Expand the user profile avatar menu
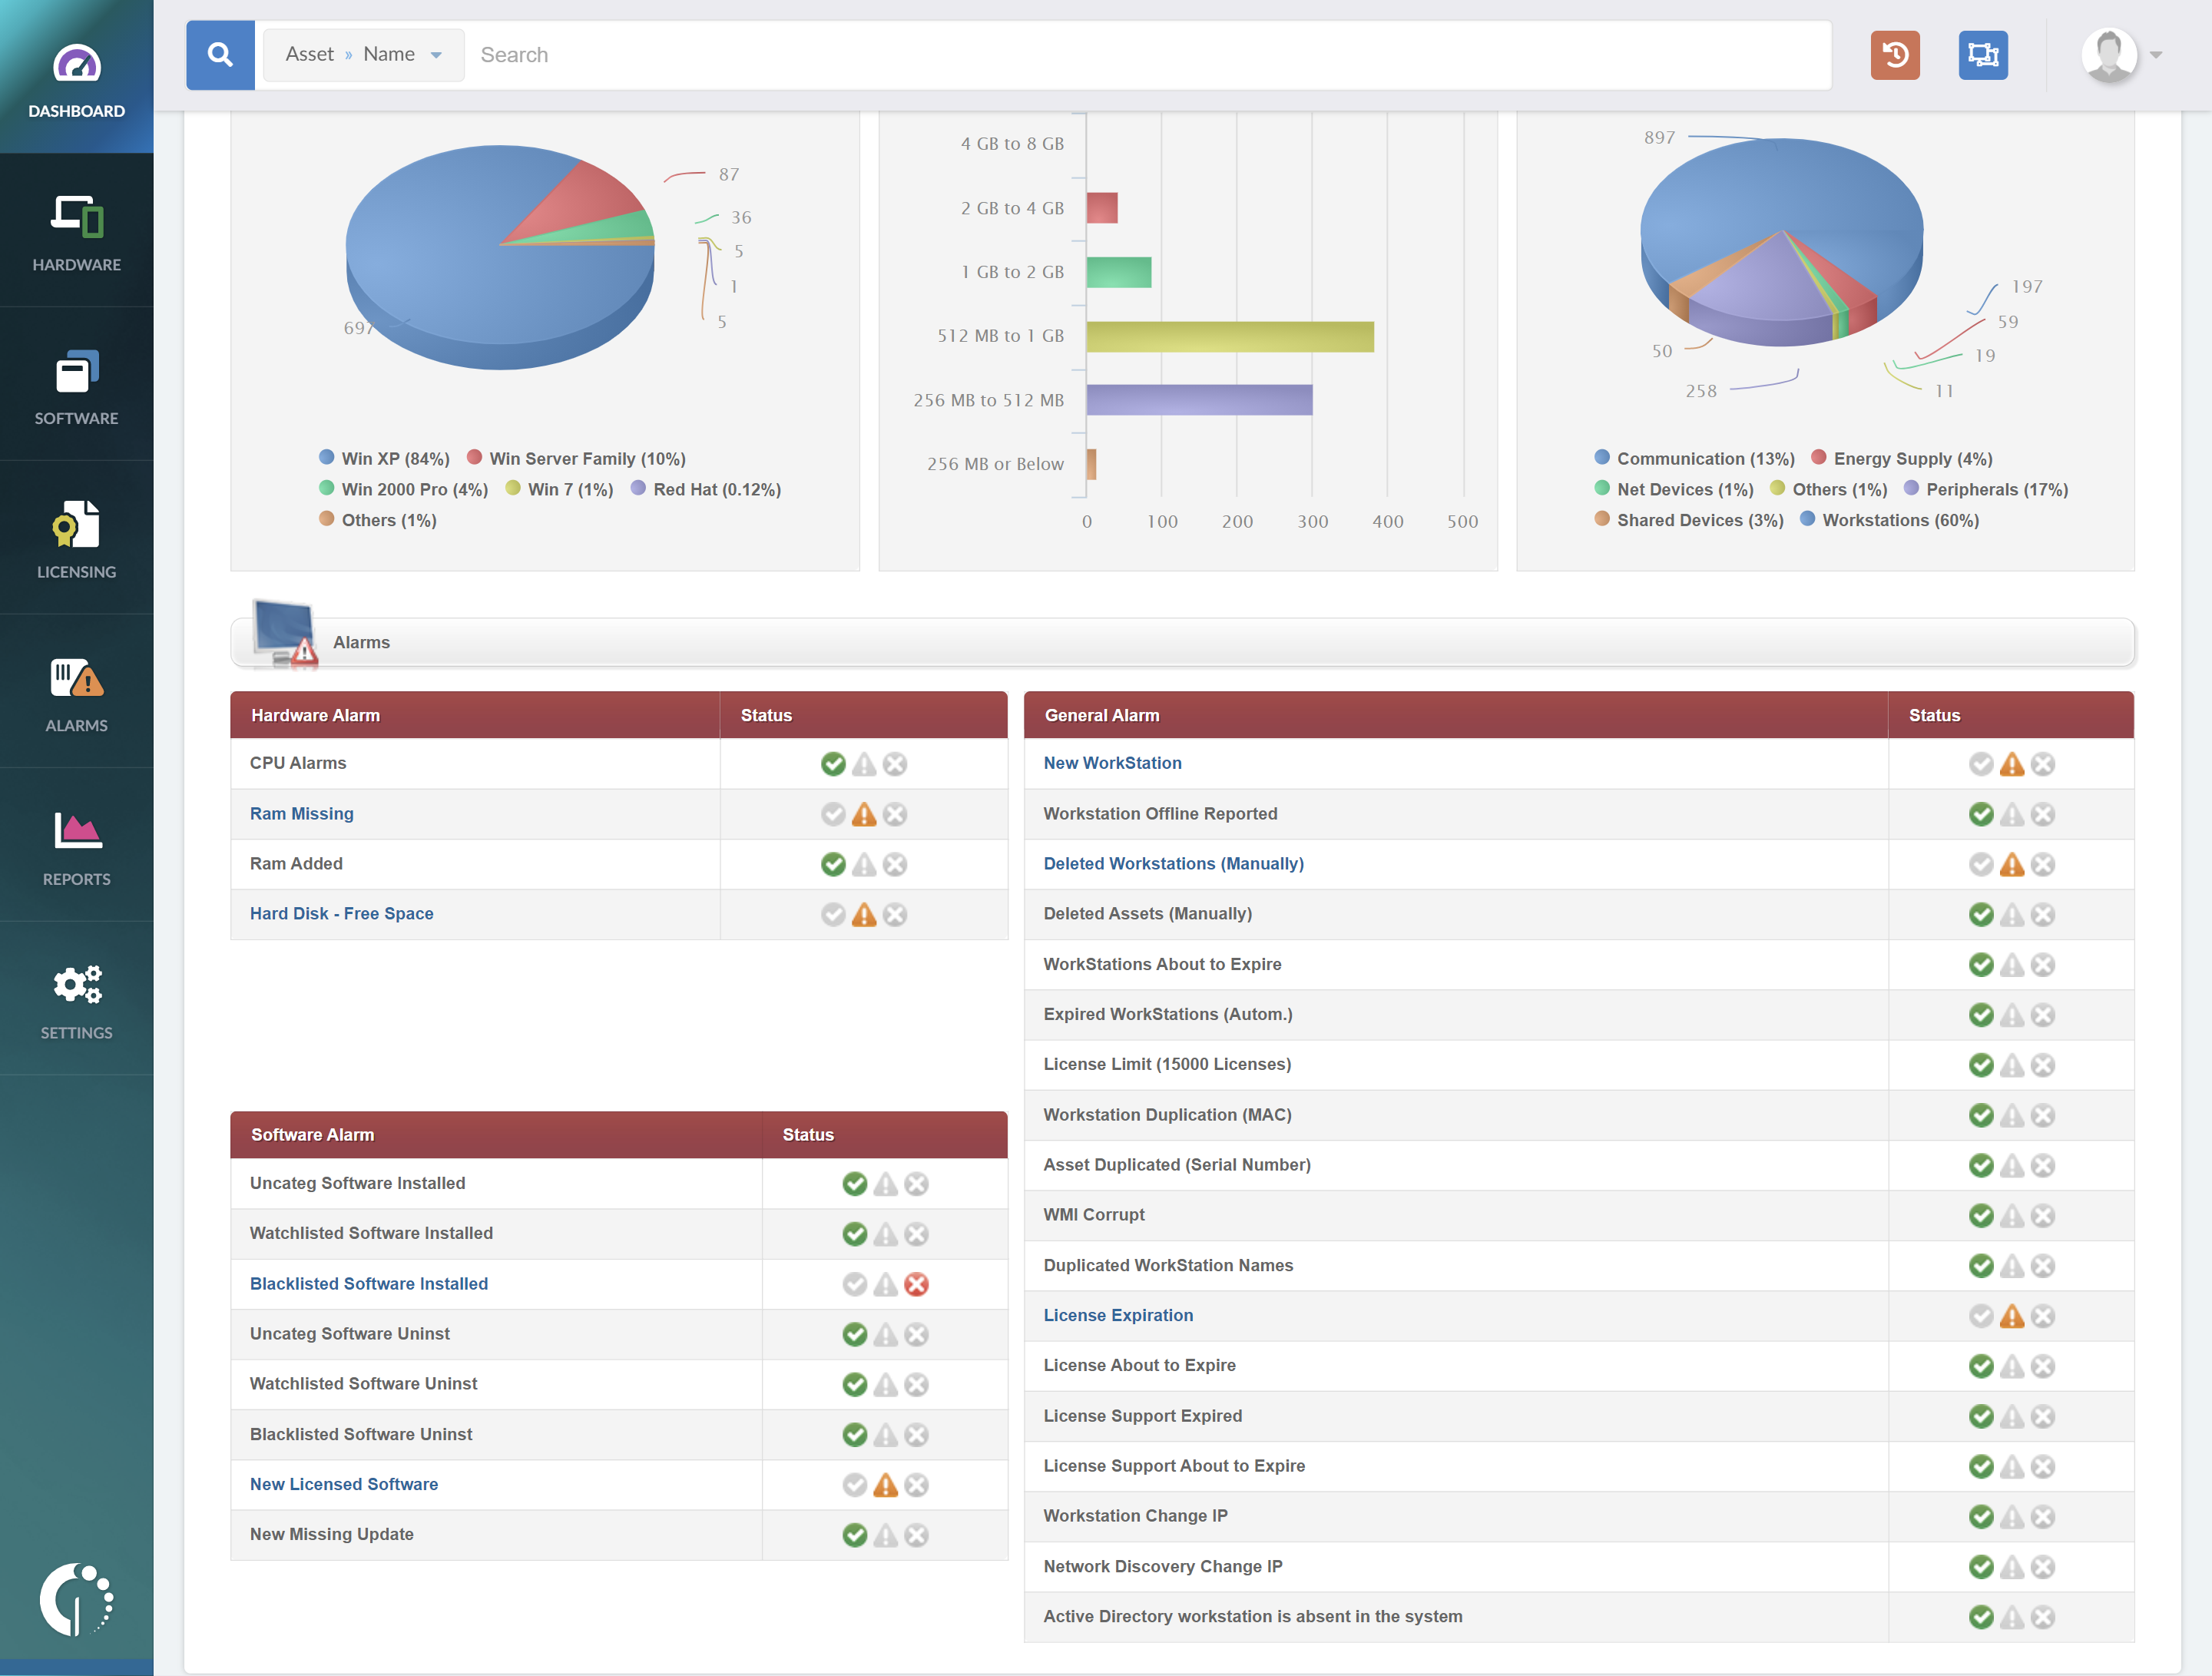Image resolution: width=2212 pixels, height=1676 pixels. tap(2109, 55)
